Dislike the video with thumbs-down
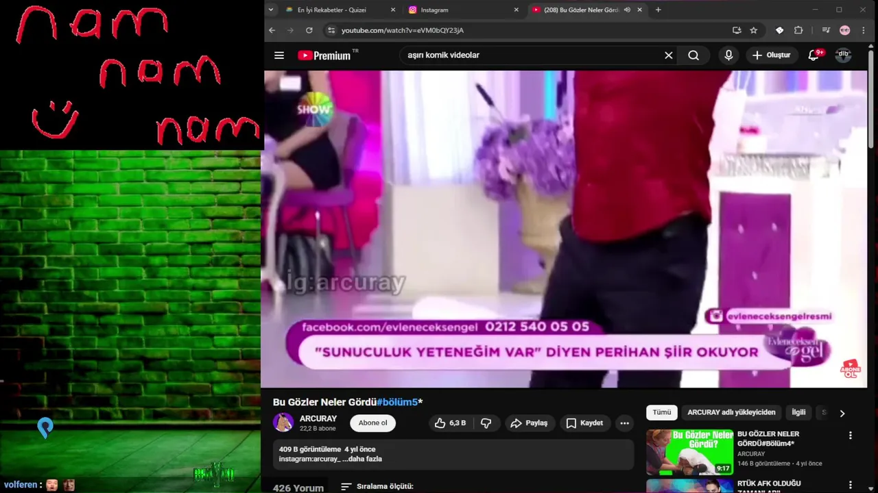Image resolution: width=878 pixels, height=493 pixels. pos(486,423)
